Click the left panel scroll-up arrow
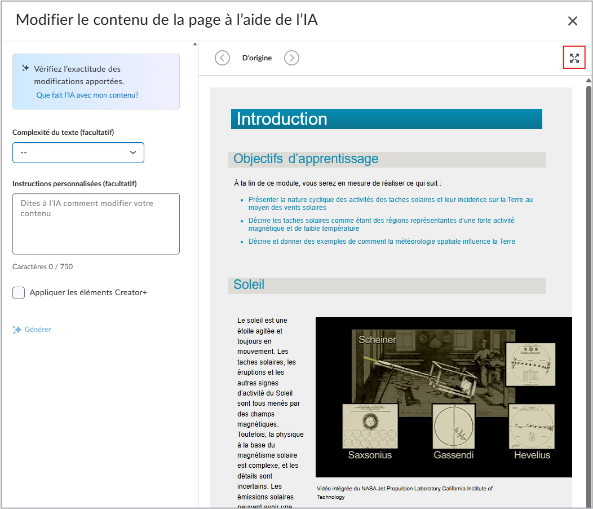 coord(195,45)
